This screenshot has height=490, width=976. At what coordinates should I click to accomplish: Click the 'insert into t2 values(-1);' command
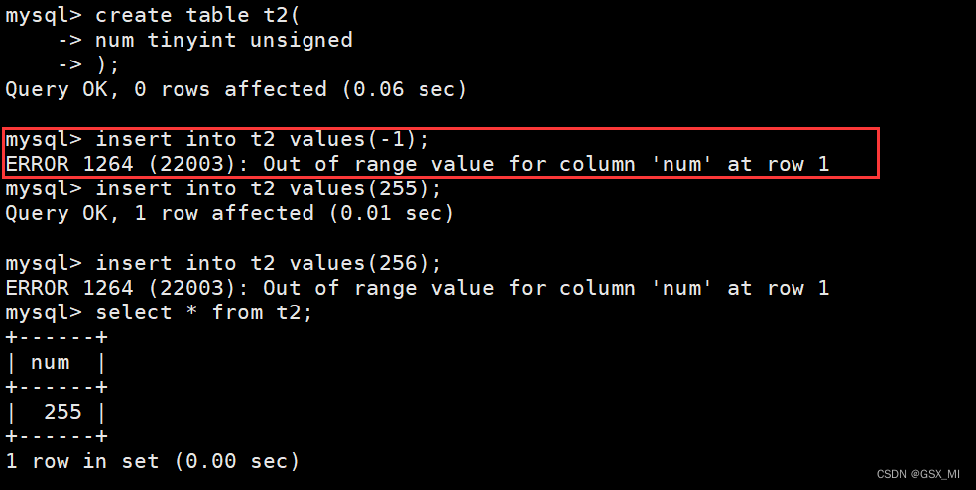[217, 139]
